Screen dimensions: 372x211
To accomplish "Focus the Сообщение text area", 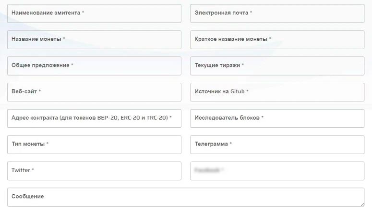I will 186,197.
